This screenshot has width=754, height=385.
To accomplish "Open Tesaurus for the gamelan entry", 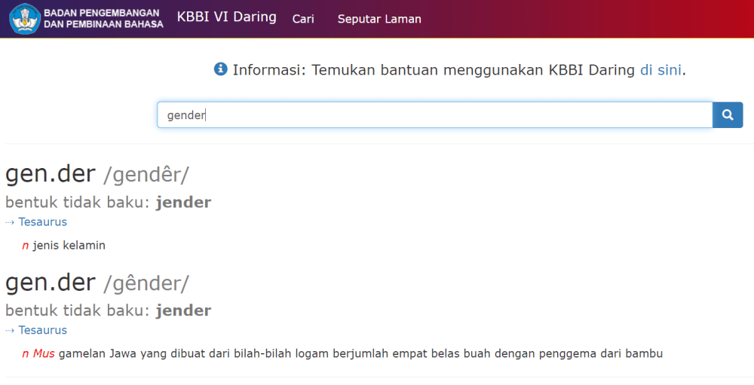I will 43,331.
